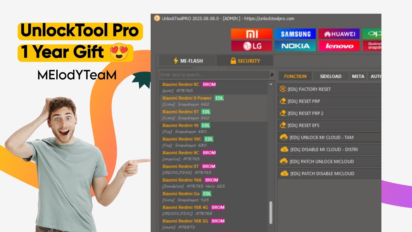Screen dimensions: 412x232
Task: Select Xiaomi Redmi 9C [pcm] device
Action: 214,87
